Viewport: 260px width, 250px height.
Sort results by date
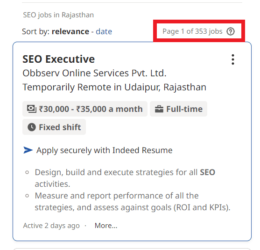click(104, 31)
